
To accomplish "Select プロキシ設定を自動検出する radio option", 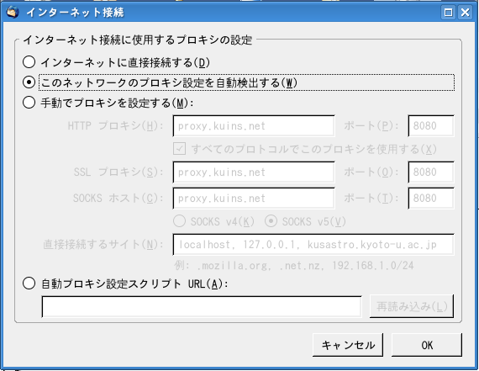I will coord(29,82).
